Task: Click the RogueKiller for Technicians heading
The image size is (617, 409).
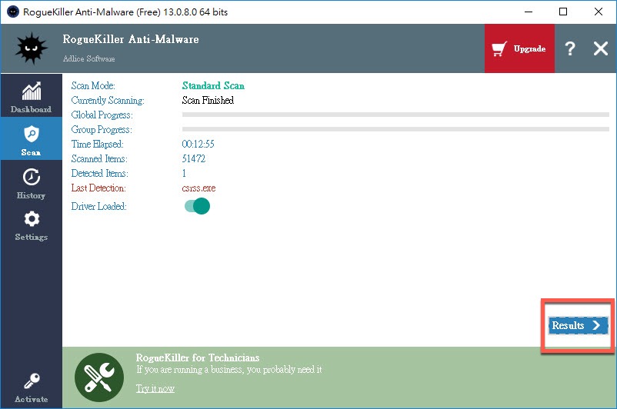Action: pyautogui.click(x=198, y=357)
